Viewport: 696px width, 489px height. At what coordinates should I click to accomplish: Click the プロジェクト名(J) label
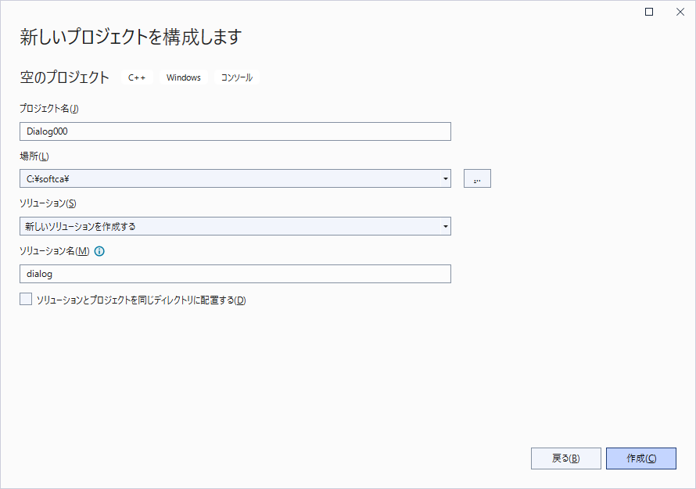point(49,109)
